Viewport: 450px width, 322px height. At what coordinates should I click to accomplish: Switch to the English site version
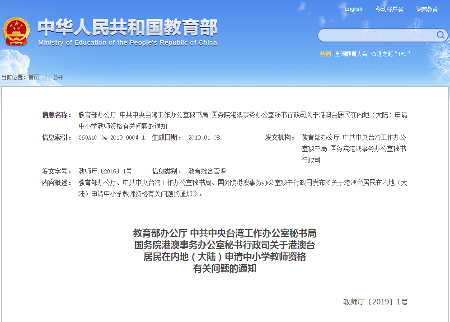click(353, 9)
